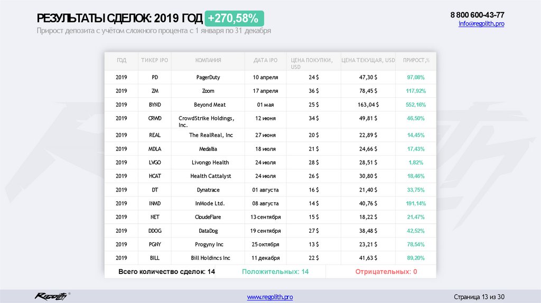541x303 pixels.
Task: Click the CrowdStrike Holdings, Inc. cell
Action: click(x=206, y=121)
